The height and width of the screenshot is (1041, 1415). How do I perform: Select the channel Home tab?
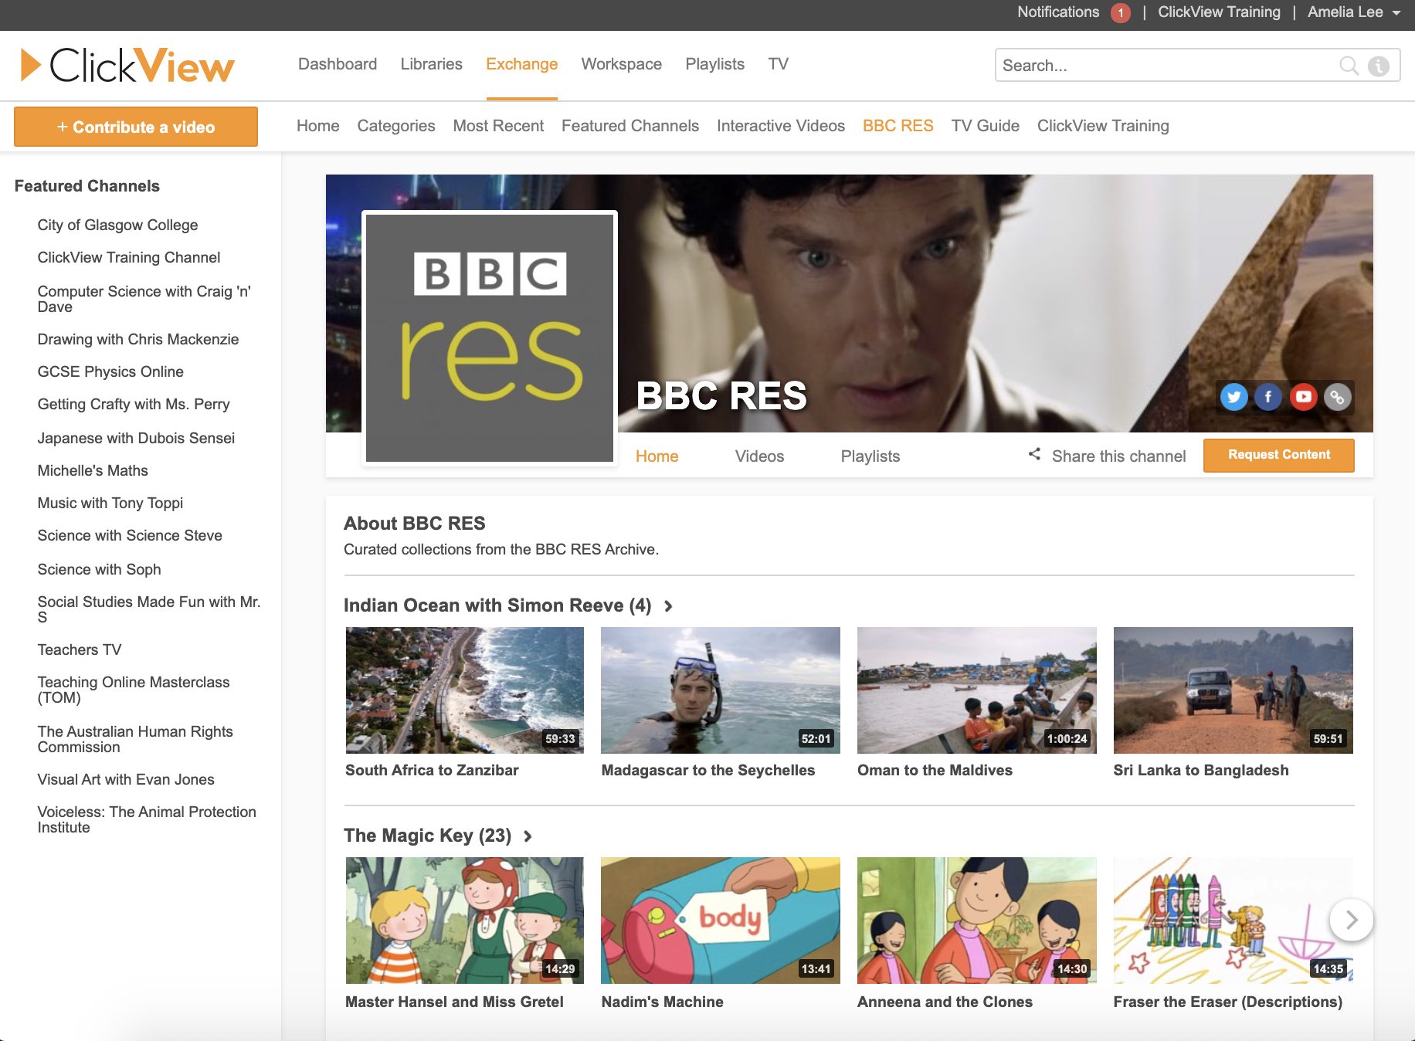657,456
